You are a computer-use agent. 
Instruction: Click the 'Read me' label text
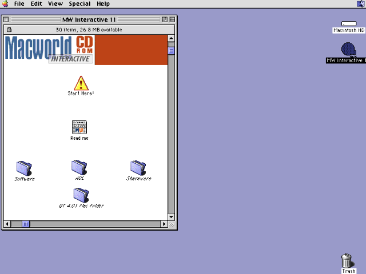(x=79, y=138)
